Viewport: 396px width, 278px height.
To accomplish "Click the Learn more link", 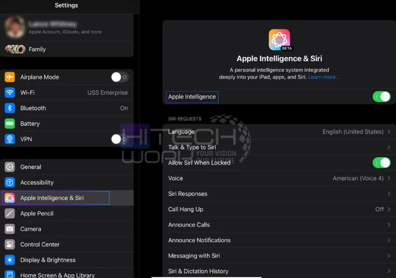I will coord(324,77).
